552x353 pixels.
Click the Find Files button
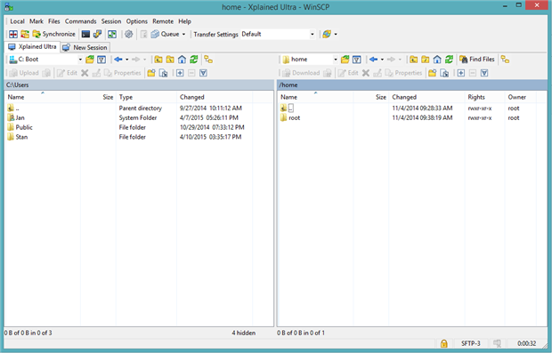pyautogui.click(x=477, y=60)
